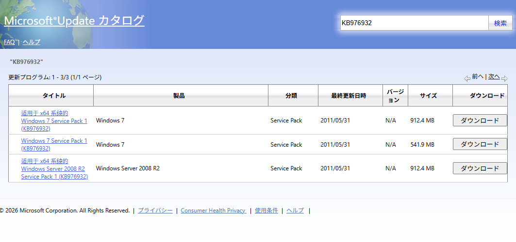This screenshot has height=242, width=516.
Task: Click the next page right arrow icon
Action: tap(504, 79)
